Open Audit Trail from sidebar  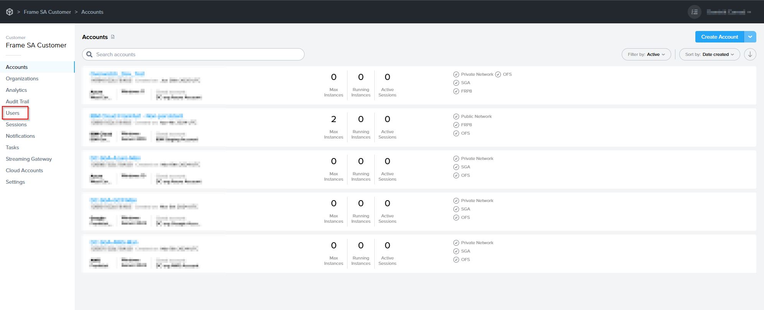tap(17, 101)
